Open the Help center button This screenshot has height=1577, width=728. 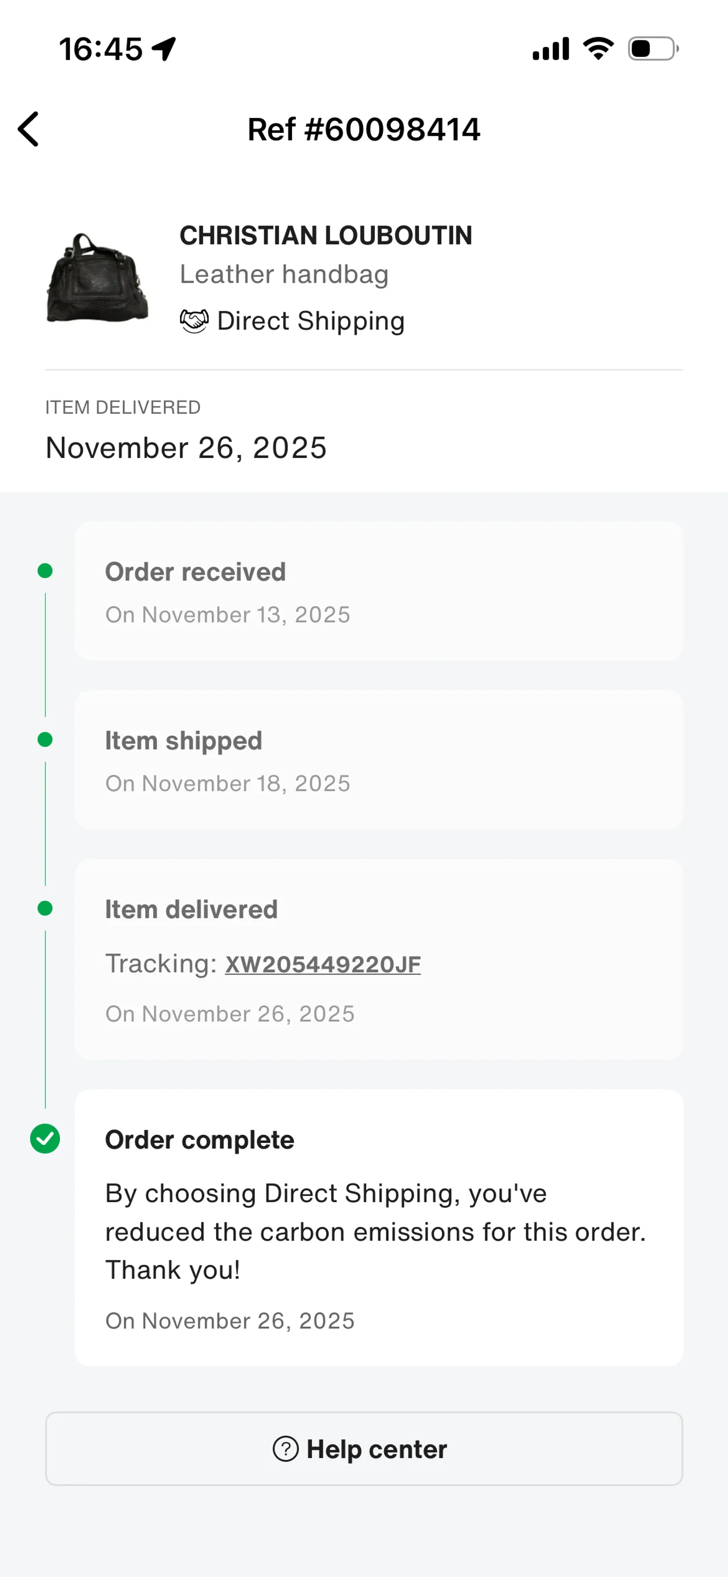click(x=364, y=1449)
